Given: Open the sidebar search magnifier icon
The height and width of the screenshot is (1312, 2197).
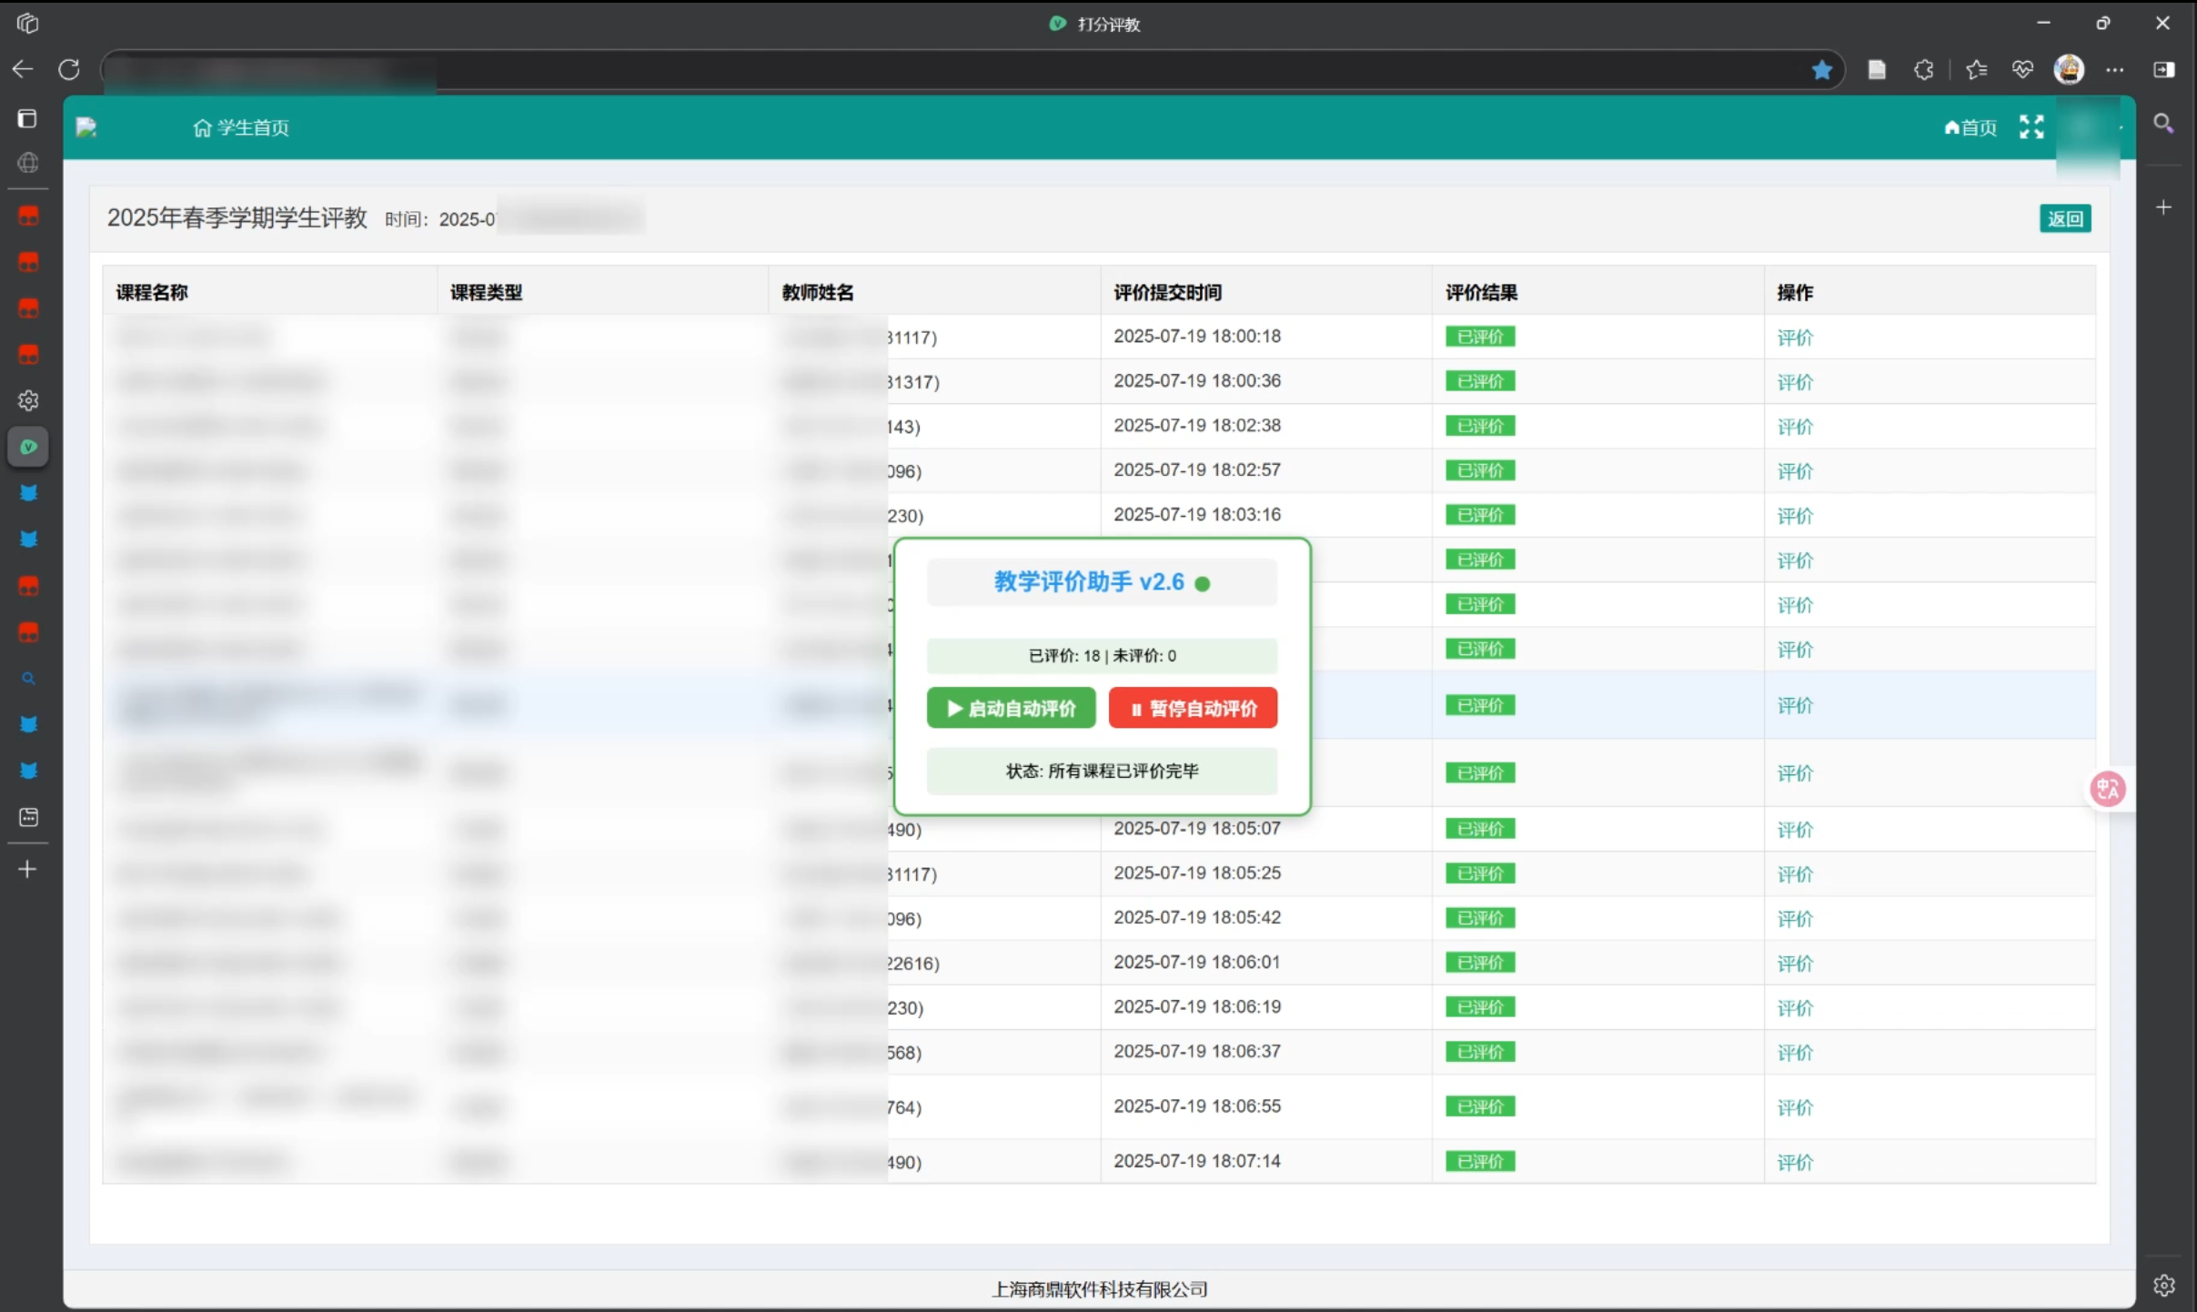Looking at the screenshot, I should point(2163,124).
